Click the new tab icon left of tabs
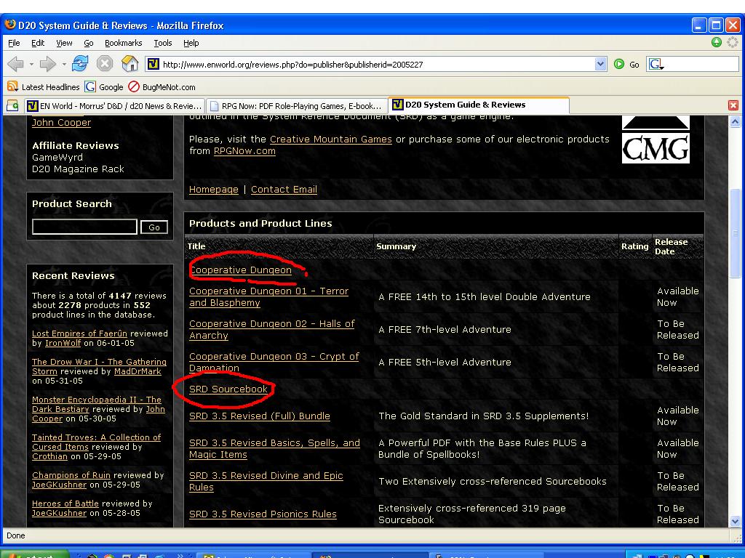 point(12,105)
